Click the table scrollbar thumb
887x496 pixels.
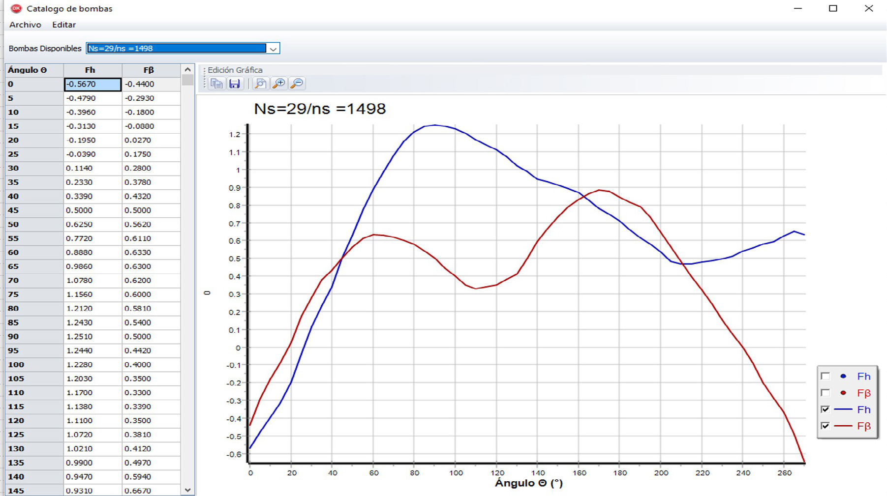tap(187, 81)
